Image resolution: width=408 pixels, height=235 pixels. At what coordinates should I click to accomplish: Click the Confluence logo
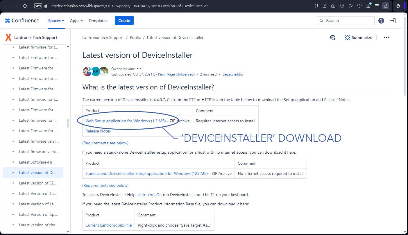pos(22,21)
